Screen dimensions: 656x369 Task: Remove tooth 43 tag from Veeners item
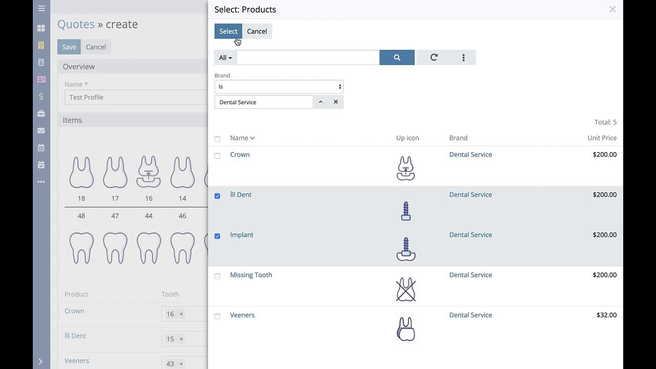point(181,364)
